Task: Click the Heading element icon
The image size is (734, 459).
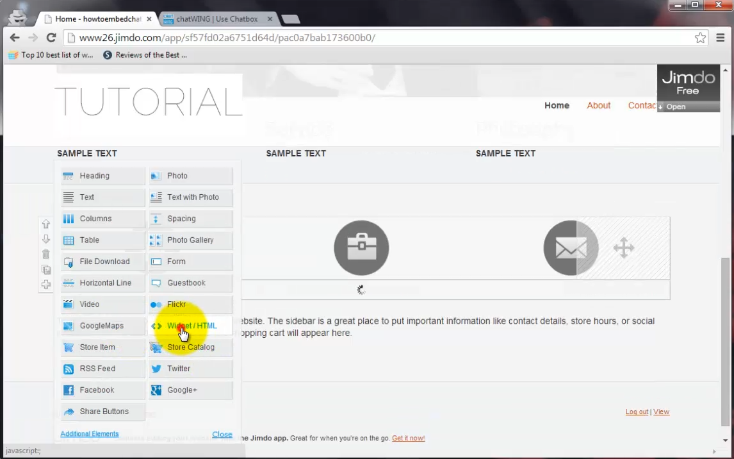Action: tap(69, 176)
